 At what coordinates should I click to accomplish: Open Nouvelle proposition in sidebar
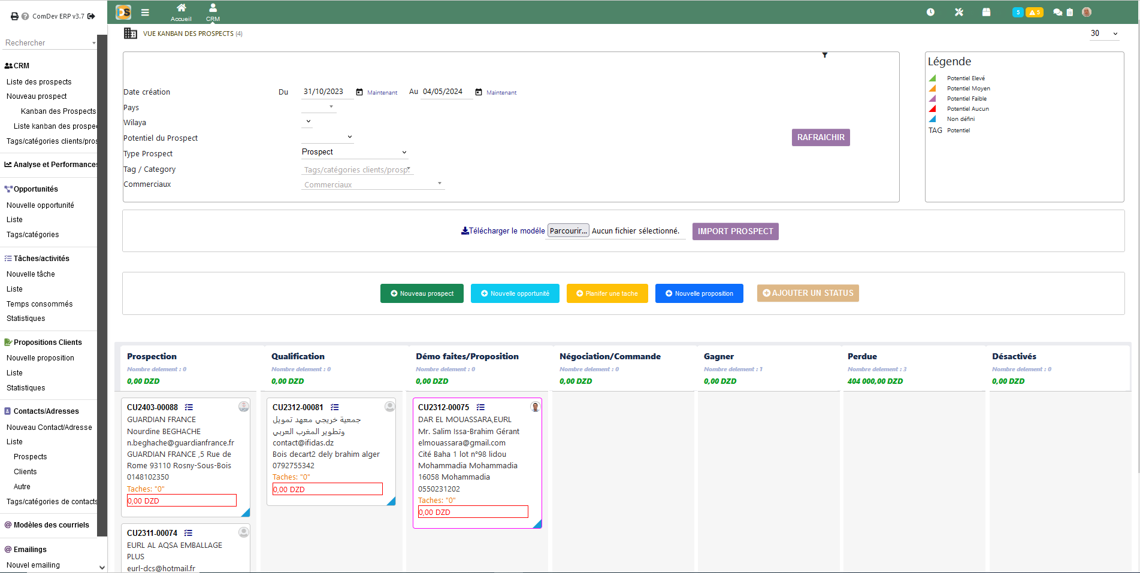[x=40, y=358]
